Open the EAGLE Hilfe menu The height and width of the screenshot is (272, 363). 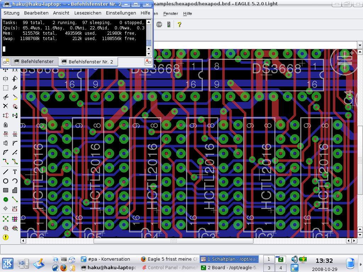coord(188,14)
